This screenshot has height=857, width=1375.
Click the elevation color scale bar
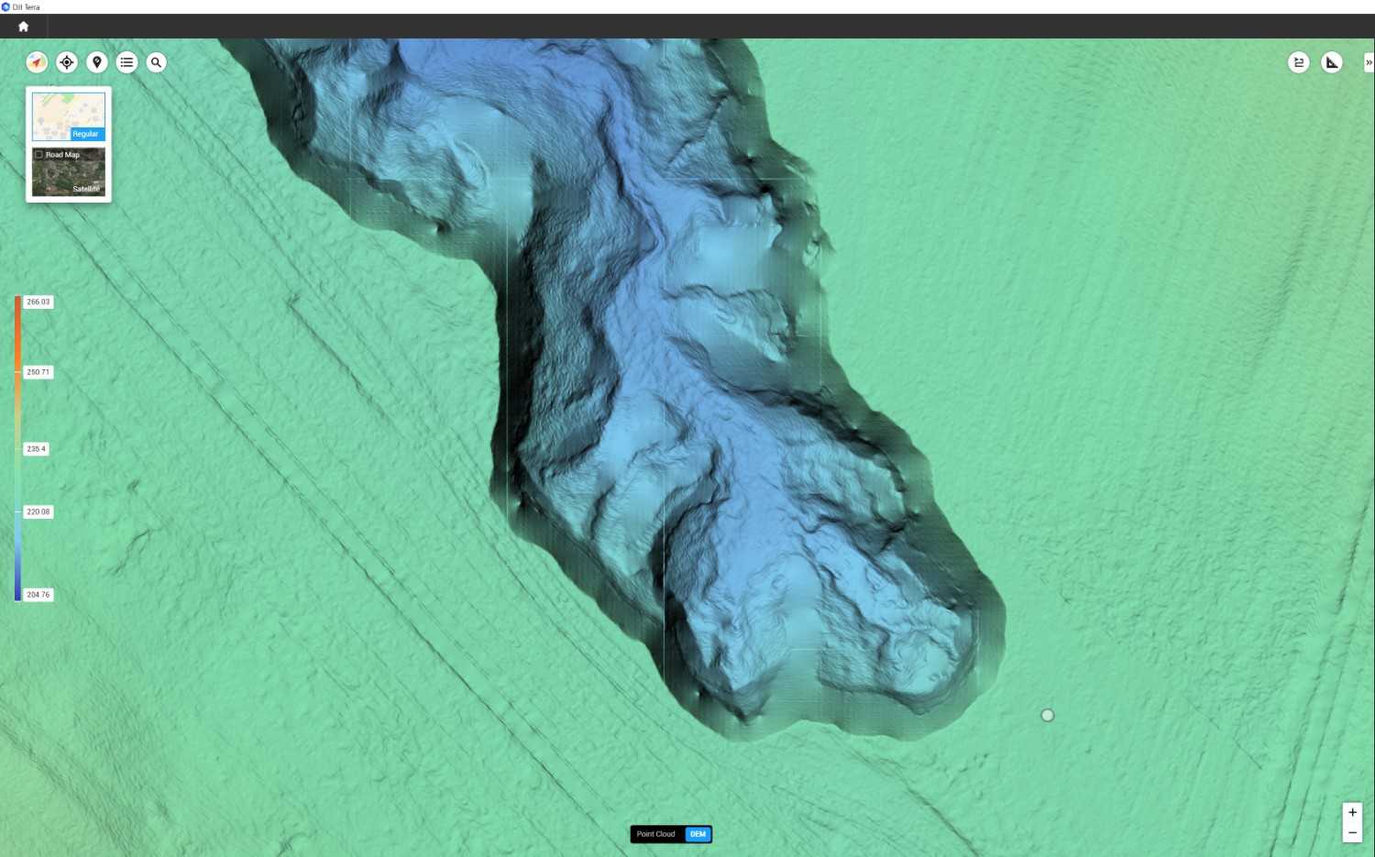point(17,448)
